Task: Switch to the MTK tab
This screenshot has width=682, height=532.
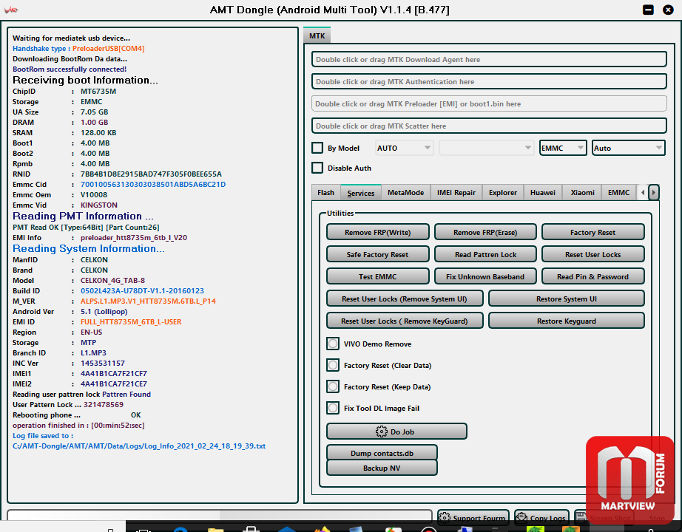Action: [317, 35]
